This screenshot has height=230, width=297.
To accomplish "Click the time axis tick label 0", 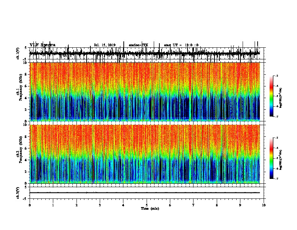I will coord(30,205).
